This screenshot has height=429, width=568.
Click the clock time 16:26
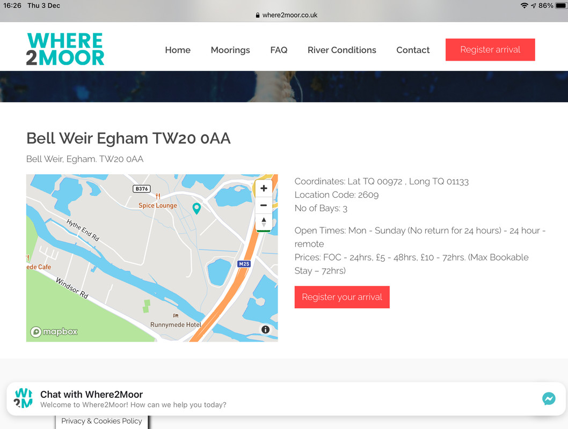(12, 5)
